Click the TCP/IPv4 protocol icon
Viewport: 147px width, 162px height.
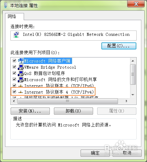point(20,92)
